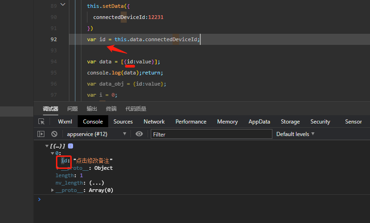Click the 12231 value on line 90
370x223 pixels.
coord(156,17)
